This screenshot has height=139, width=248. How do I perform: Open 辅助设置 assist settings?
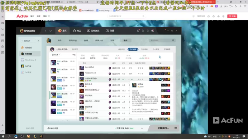(53, 128)
